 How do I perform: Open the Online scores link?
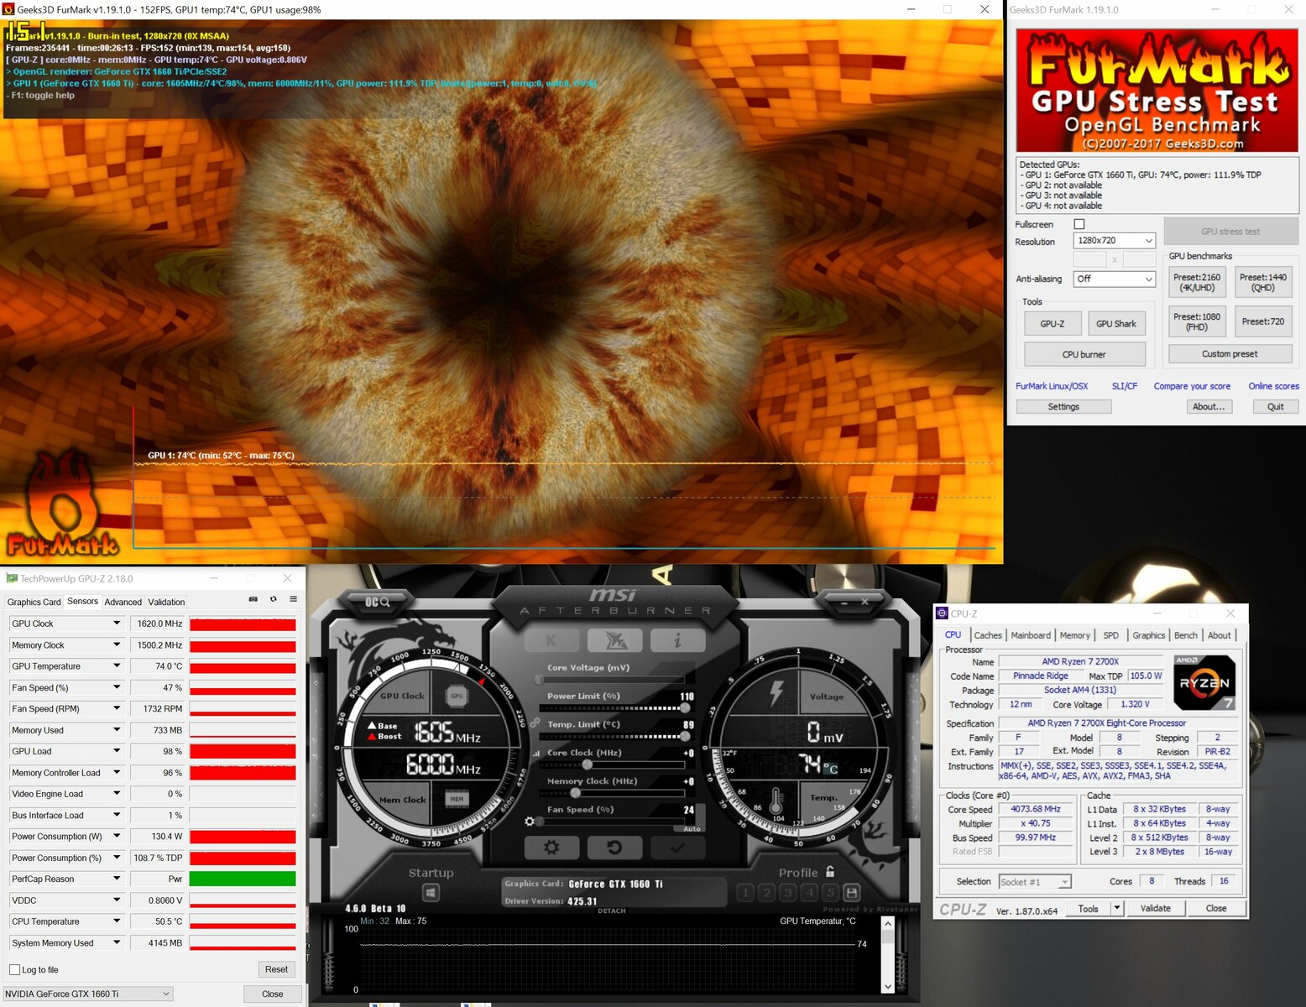point(1273,386)
